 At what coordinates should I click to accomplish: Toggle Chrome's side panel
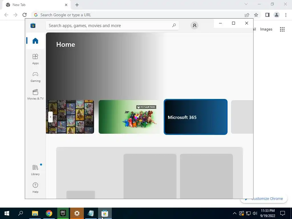[x=267, y=15]
